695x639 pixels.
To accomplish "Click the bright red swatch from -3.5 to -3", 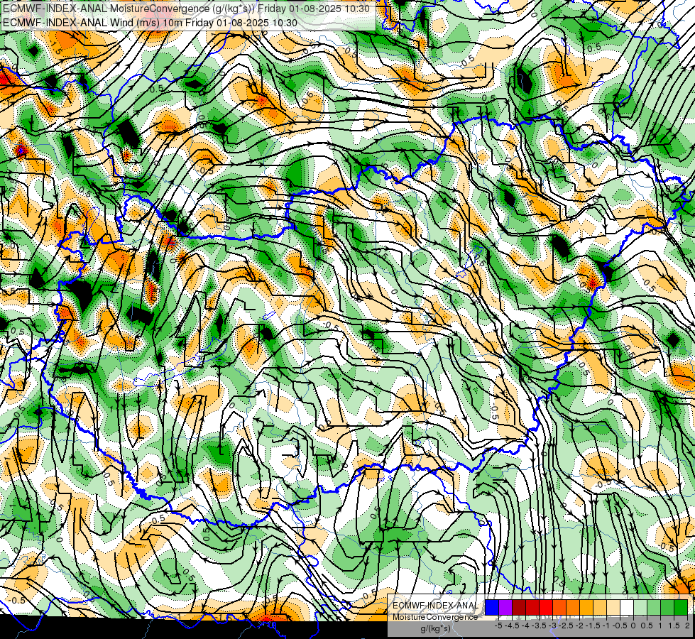I will 546,607.
